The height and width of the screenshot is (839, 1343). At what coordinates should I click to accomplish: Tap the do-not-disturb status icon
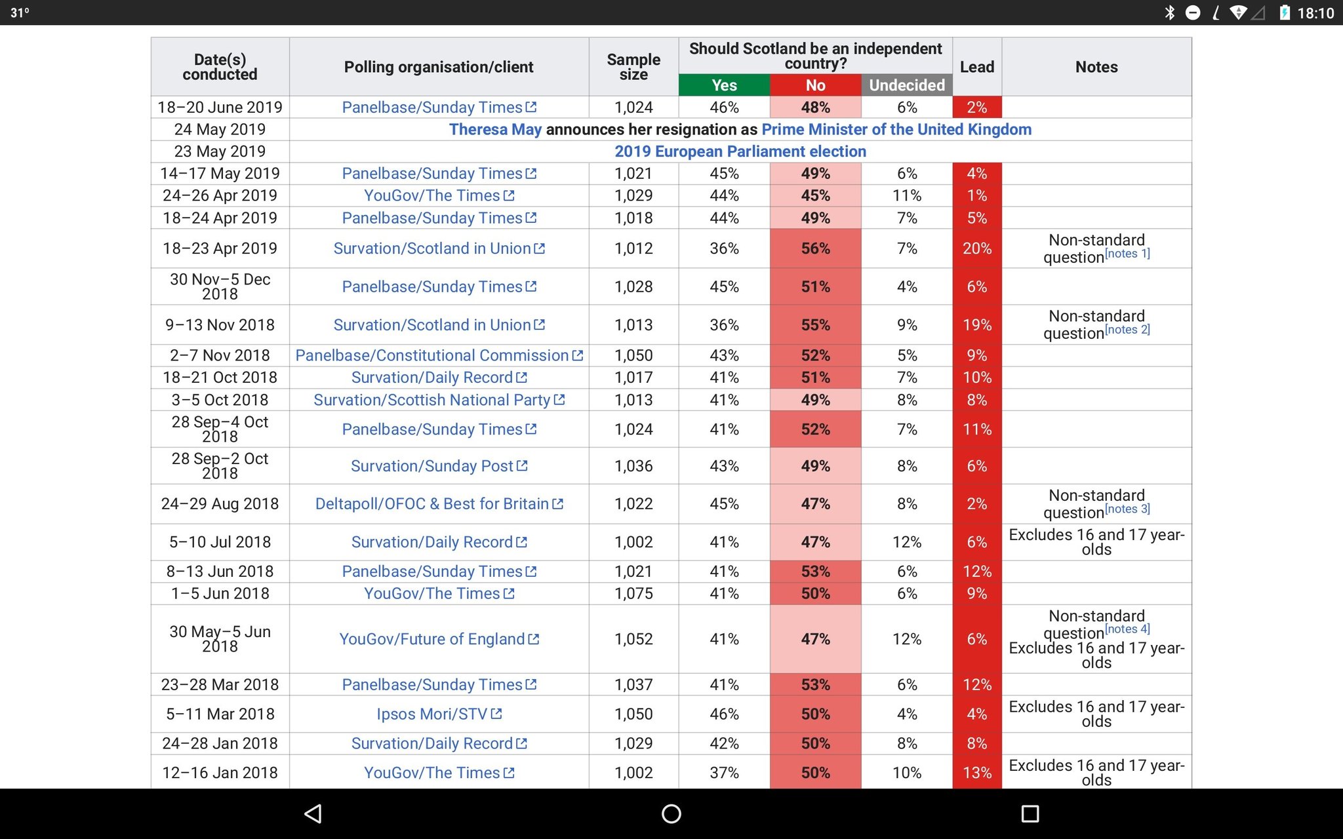(x=1193, y=12)
